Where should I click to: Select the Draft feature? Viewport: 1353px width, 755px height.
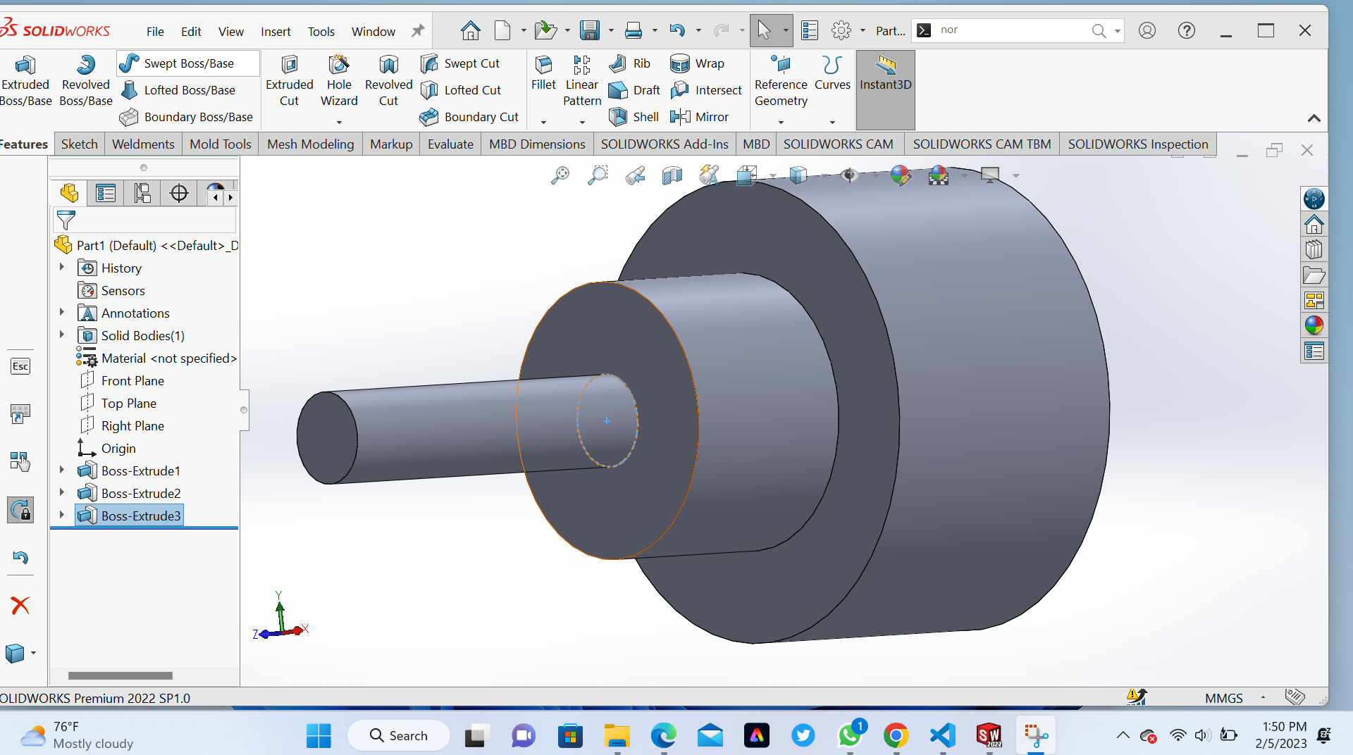pos(634,90)
